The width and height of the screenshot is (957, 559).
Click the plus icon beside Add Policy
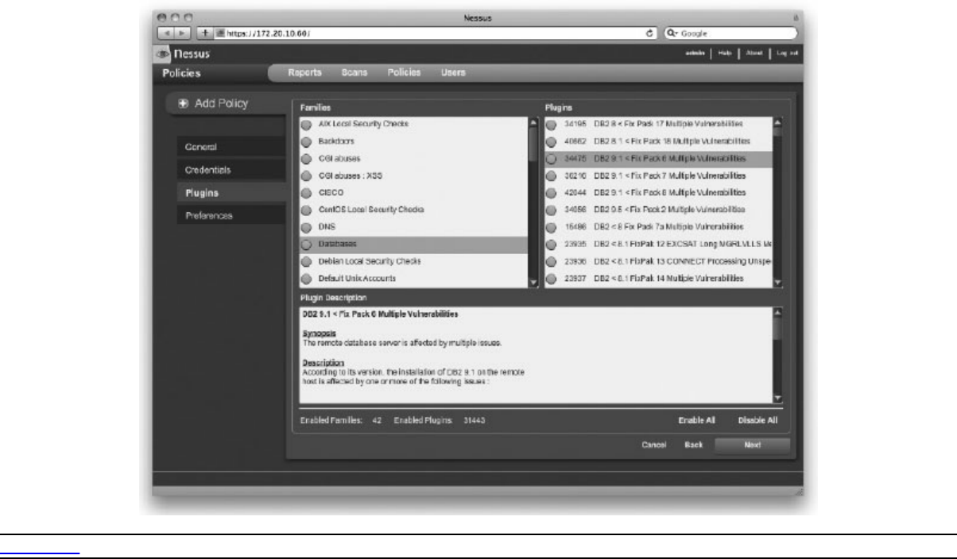click(x=182, y=103)
